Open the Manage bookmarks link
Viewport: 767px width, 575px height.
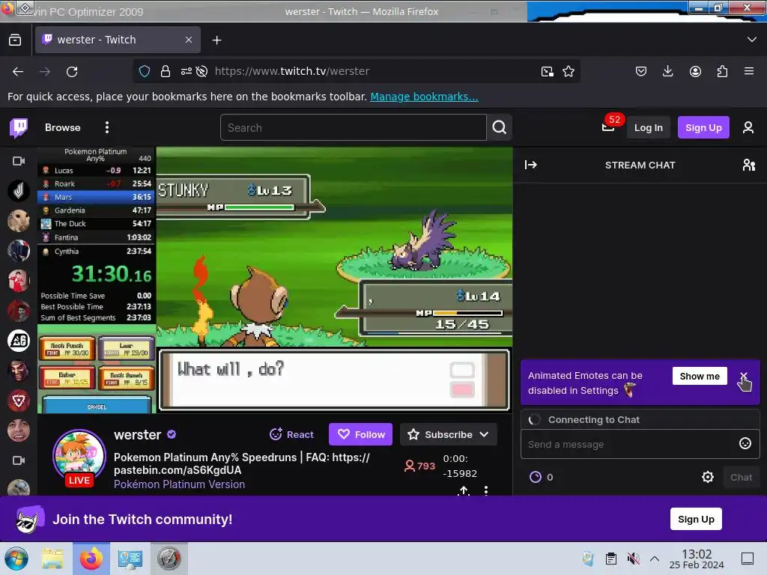pos(424,97)
